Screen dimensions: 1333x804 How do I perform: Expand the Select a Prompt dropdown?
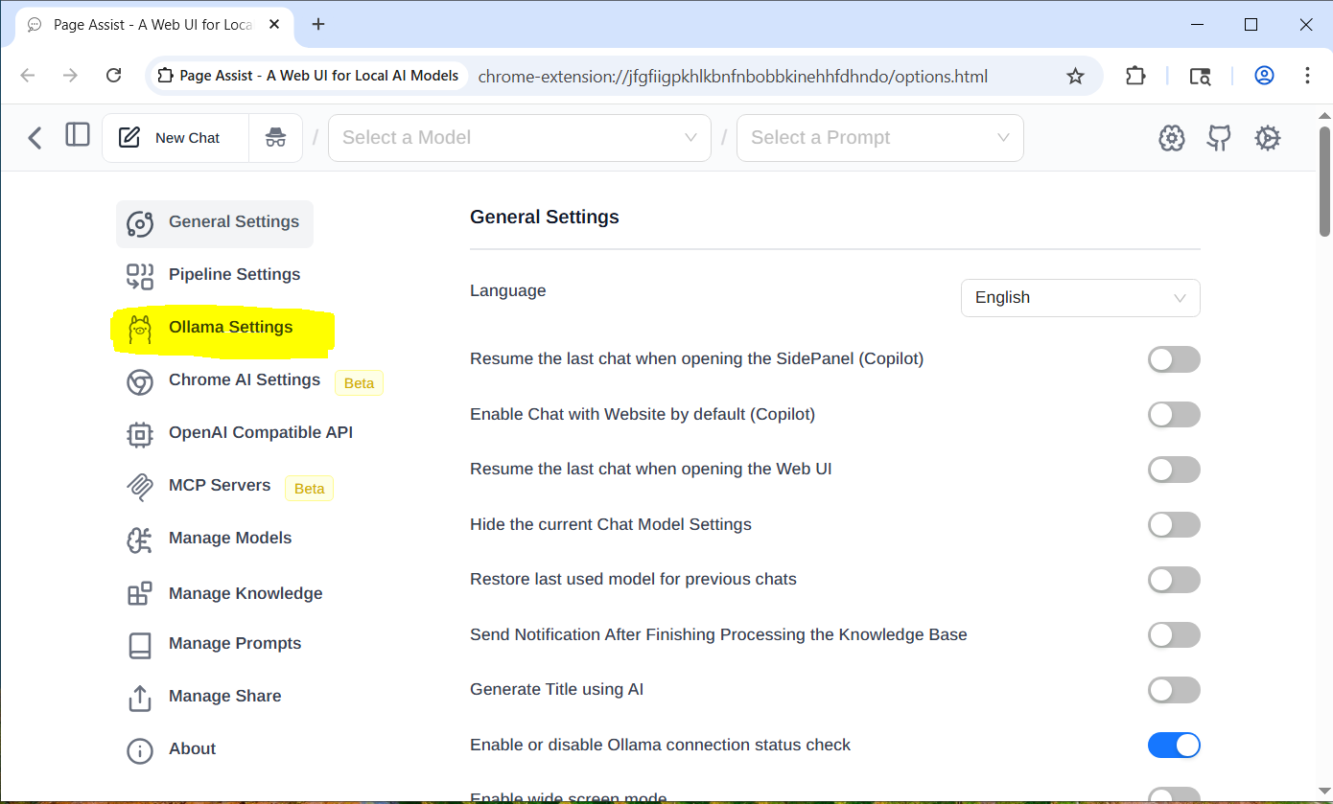point(878,137)
